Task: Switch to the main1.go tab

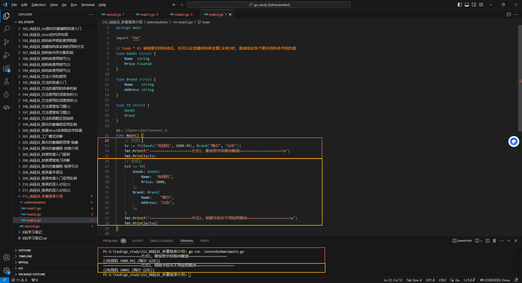Action: coord(149,14)
